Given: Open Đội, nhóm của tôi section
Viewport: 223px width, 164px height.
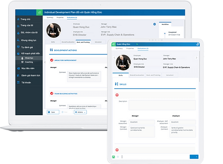Looking at the screenshot, I should [29, 32].
